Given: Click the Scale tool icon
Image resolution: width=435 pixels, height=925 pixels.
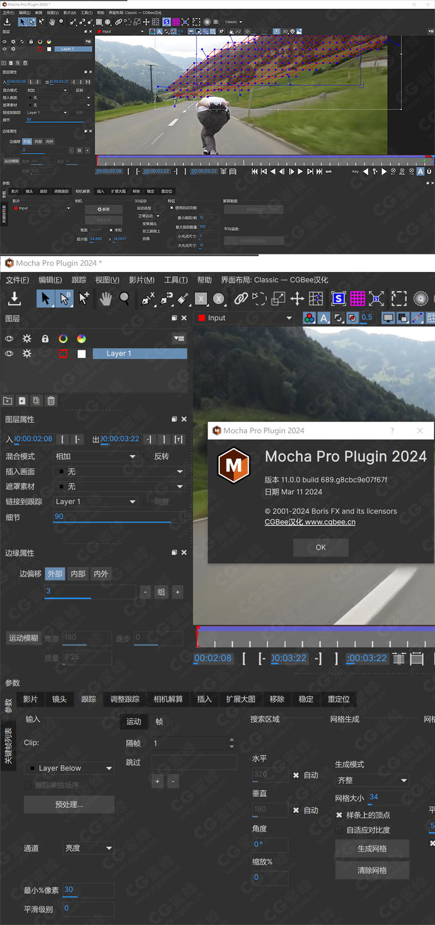Looking at the screenshot, I should coord(278,299).
